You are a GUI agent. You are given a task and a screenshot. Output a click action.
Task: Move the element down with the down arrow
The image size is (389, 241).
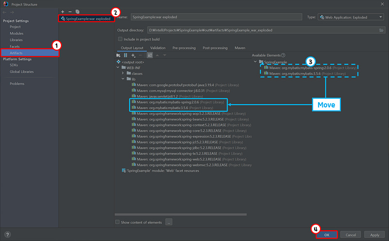tap(164, 55)
